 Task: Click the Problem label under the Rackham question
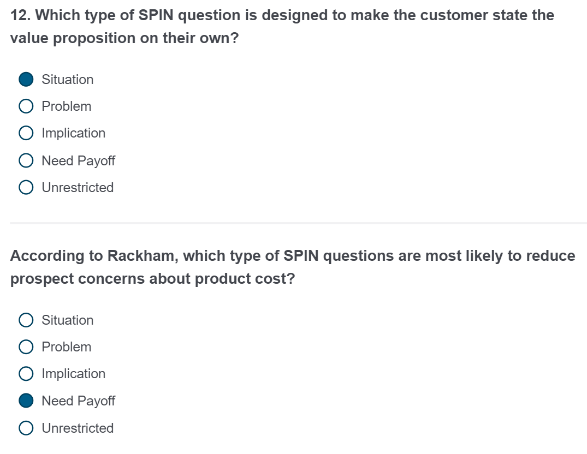coord(66,347)
